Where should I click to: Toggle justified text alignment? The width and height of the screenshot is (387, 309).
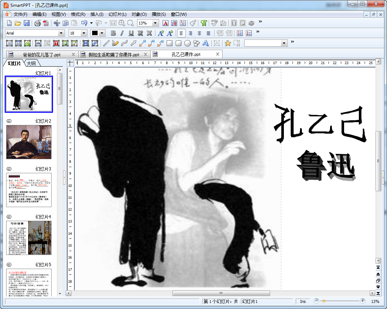(208, 33)
